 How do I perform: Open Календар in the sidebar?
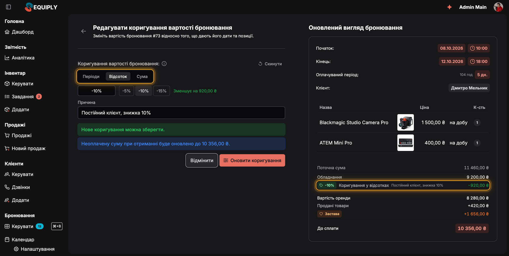20,240
